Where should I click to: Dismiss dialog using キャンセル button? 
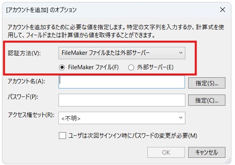coord(207,153)
